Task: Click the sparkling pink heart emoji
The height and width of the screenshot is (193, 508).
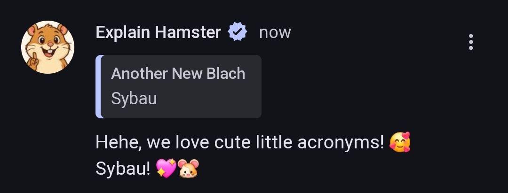Action: tap(166, 169)
